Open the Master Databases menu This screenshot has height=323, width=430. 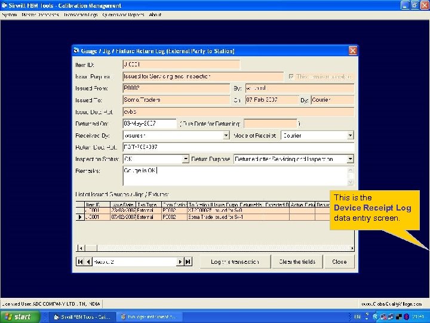[40, 15]
